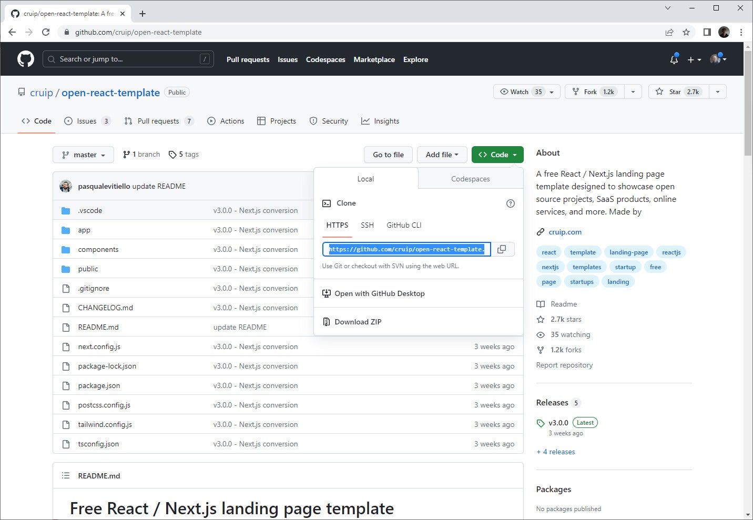Click pasqualevitiello's commit avatar
The height and width of the screenshot is (520, 753).
(66, 186)
